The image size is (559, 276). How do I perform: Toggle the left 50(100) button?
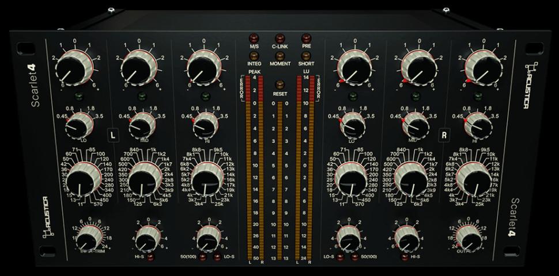tap(202, 256)
